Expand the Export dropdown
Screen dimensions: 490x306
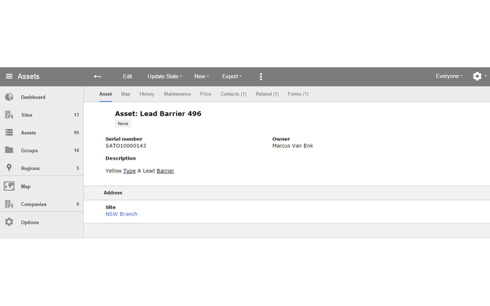tap(232, 76)
